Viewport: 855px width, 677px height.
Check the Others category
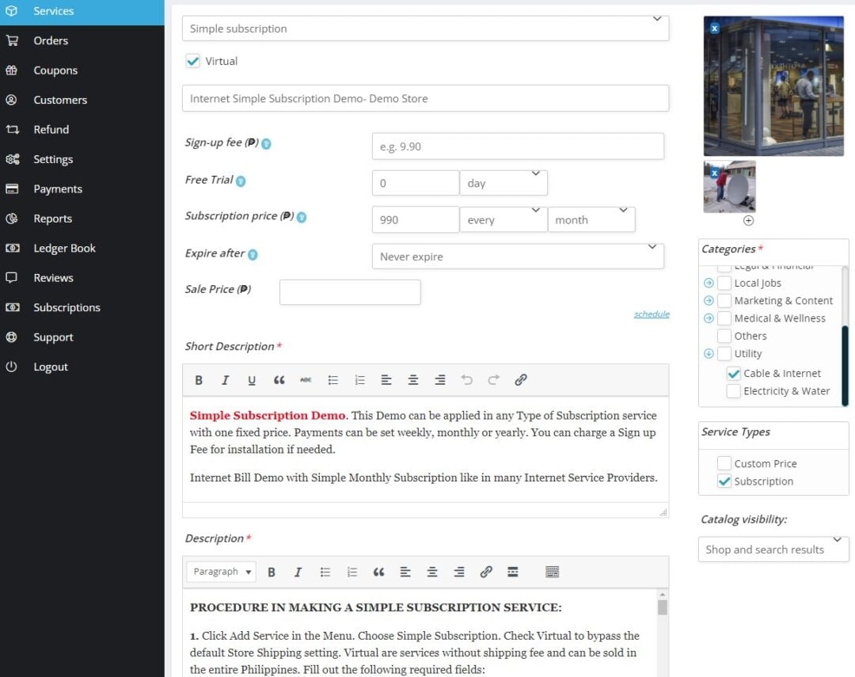click(724, 336)
